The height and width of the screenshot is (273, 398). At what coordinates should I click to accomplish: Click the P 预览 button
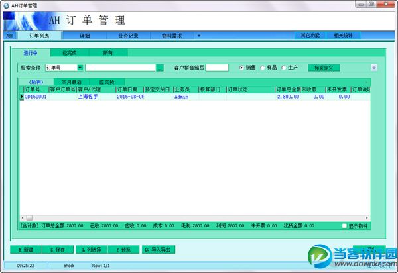pyautogui.click(x=123, y=250)
